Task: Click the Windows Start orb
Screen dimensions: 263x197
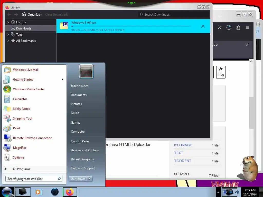Action: click(7, 192)
